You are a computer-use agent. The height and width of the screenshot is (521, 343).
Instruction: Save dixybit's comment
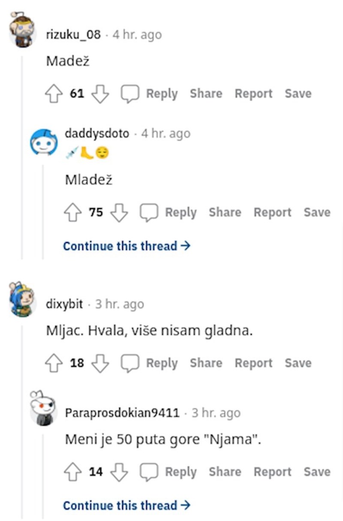coord(298,363)
